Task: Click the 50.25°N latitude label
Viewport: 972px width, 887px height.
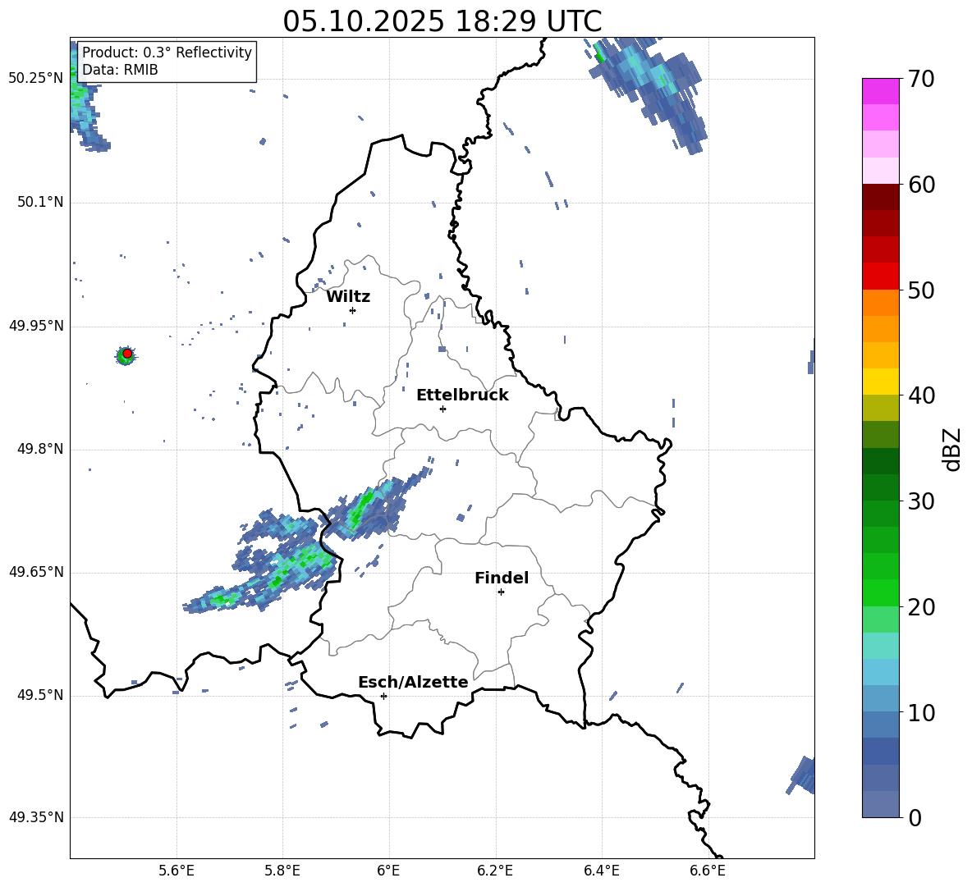Action: click(36, 79)
